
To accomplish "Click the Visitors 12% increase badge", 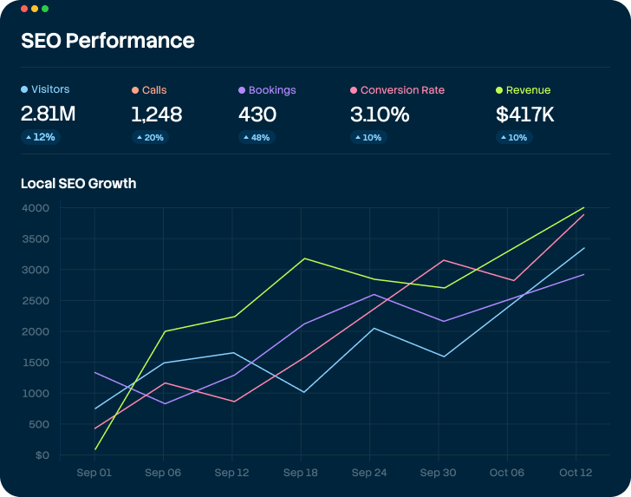I will point(40,137).
